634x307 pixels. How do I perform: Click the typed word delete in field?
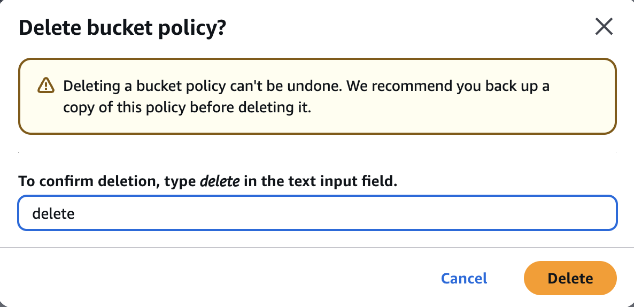[53, 213]
